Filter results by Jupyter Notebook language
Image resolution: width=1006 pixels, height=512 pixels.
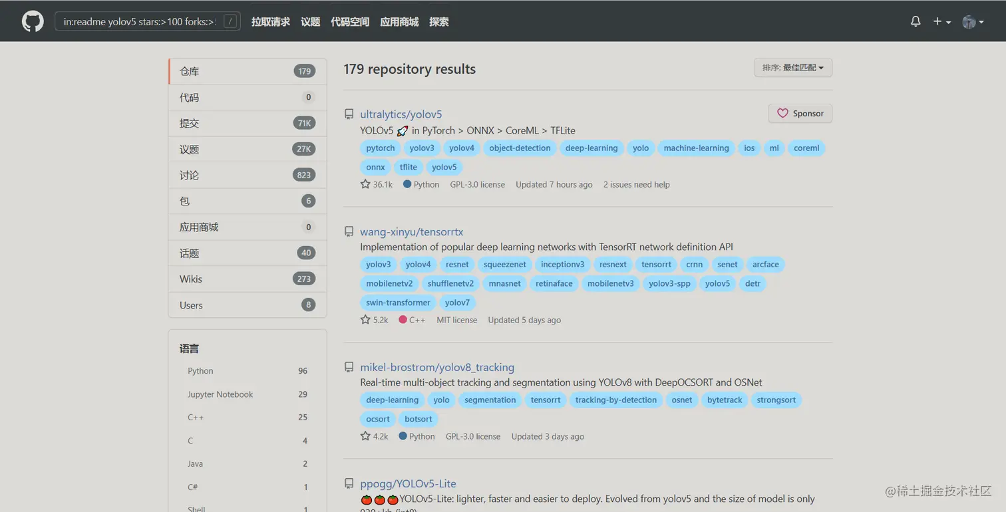click(248, 394)
